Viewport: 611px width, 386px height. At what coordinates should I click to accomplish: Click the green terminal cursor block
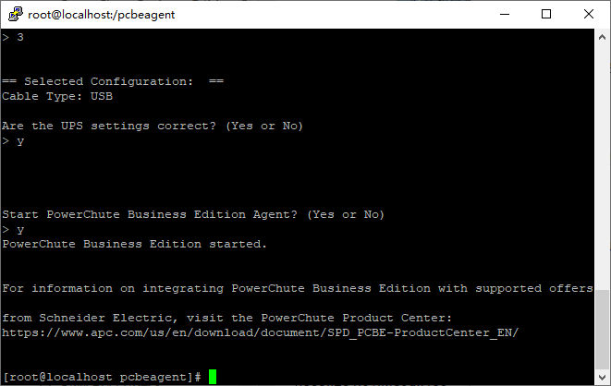coord(213,377)
